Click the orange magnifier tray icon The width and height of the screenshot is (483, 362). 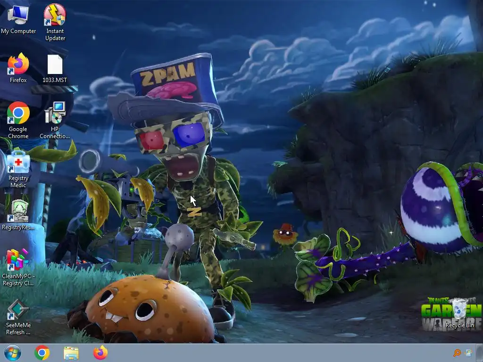pos(457,353)
